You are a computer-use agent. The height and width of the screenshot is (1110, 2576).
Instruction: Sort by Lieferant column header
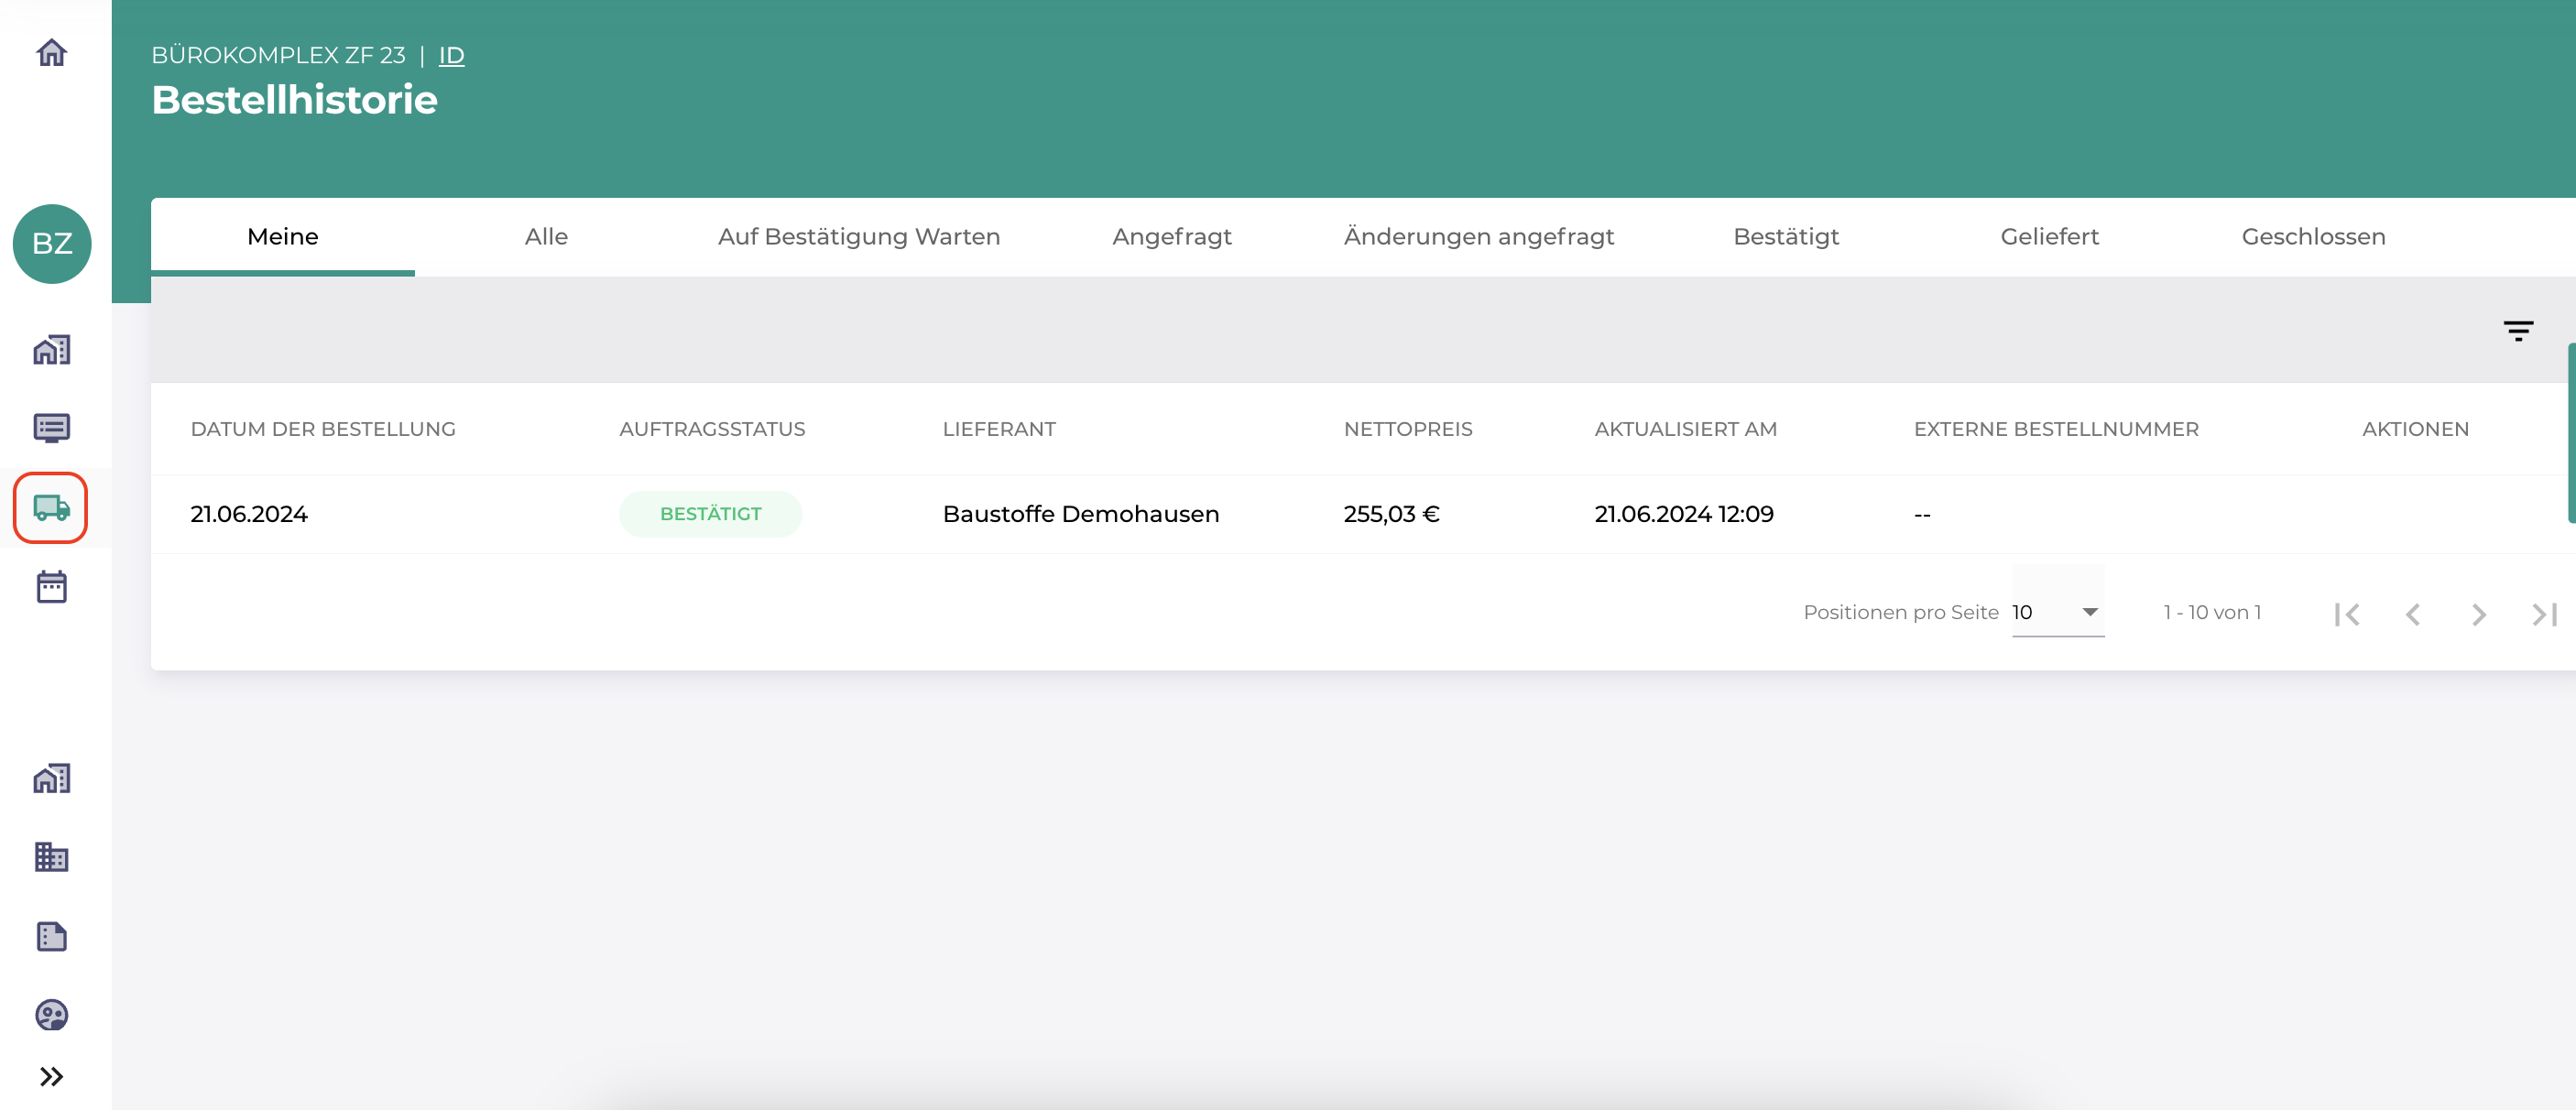[x=998, y=429]
